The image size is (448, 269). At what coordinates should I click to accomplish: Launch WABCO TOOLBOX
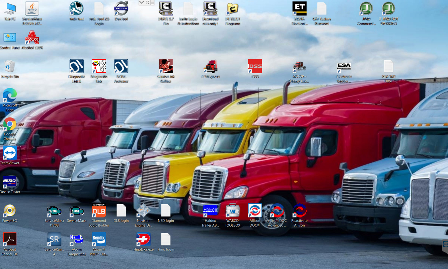click(233, 211)
